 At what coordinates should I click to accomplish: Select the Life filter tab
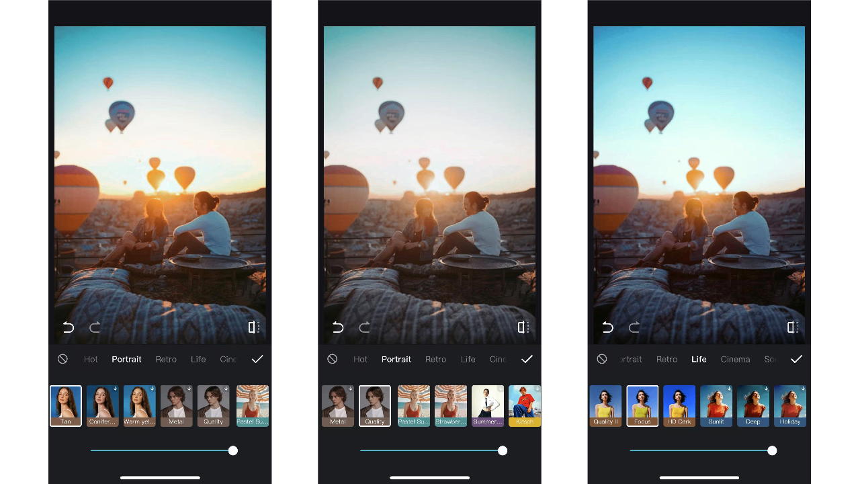(699, 359)
